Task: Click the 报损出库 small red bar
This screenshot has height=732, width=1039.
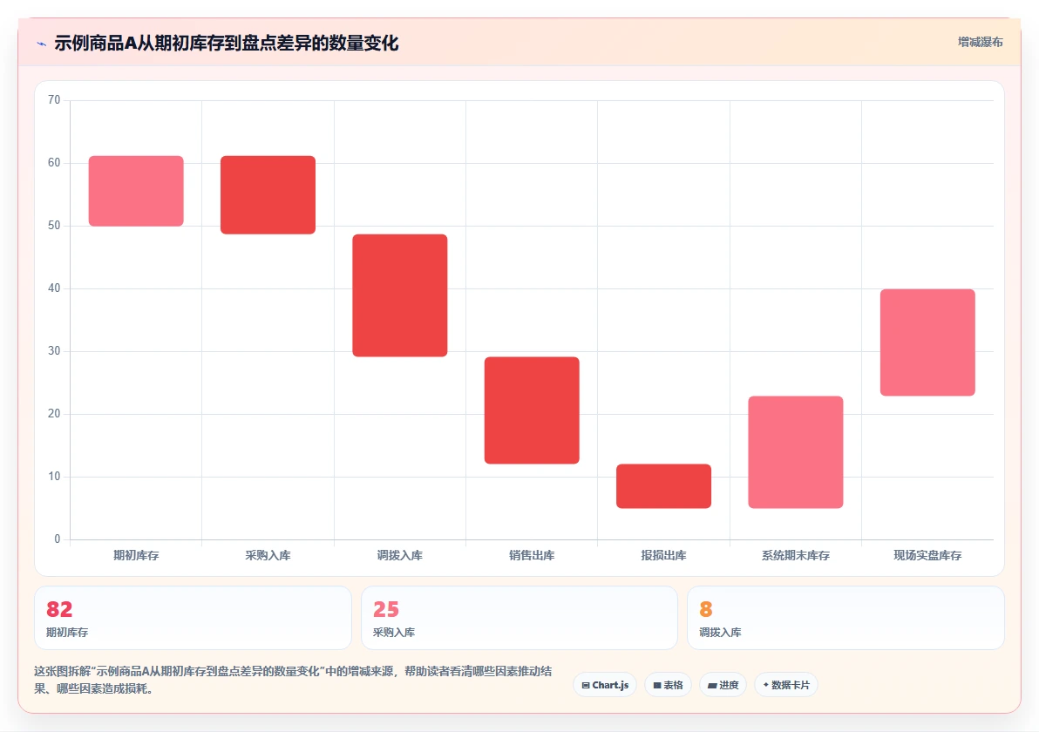Action: tap(663, 486)
